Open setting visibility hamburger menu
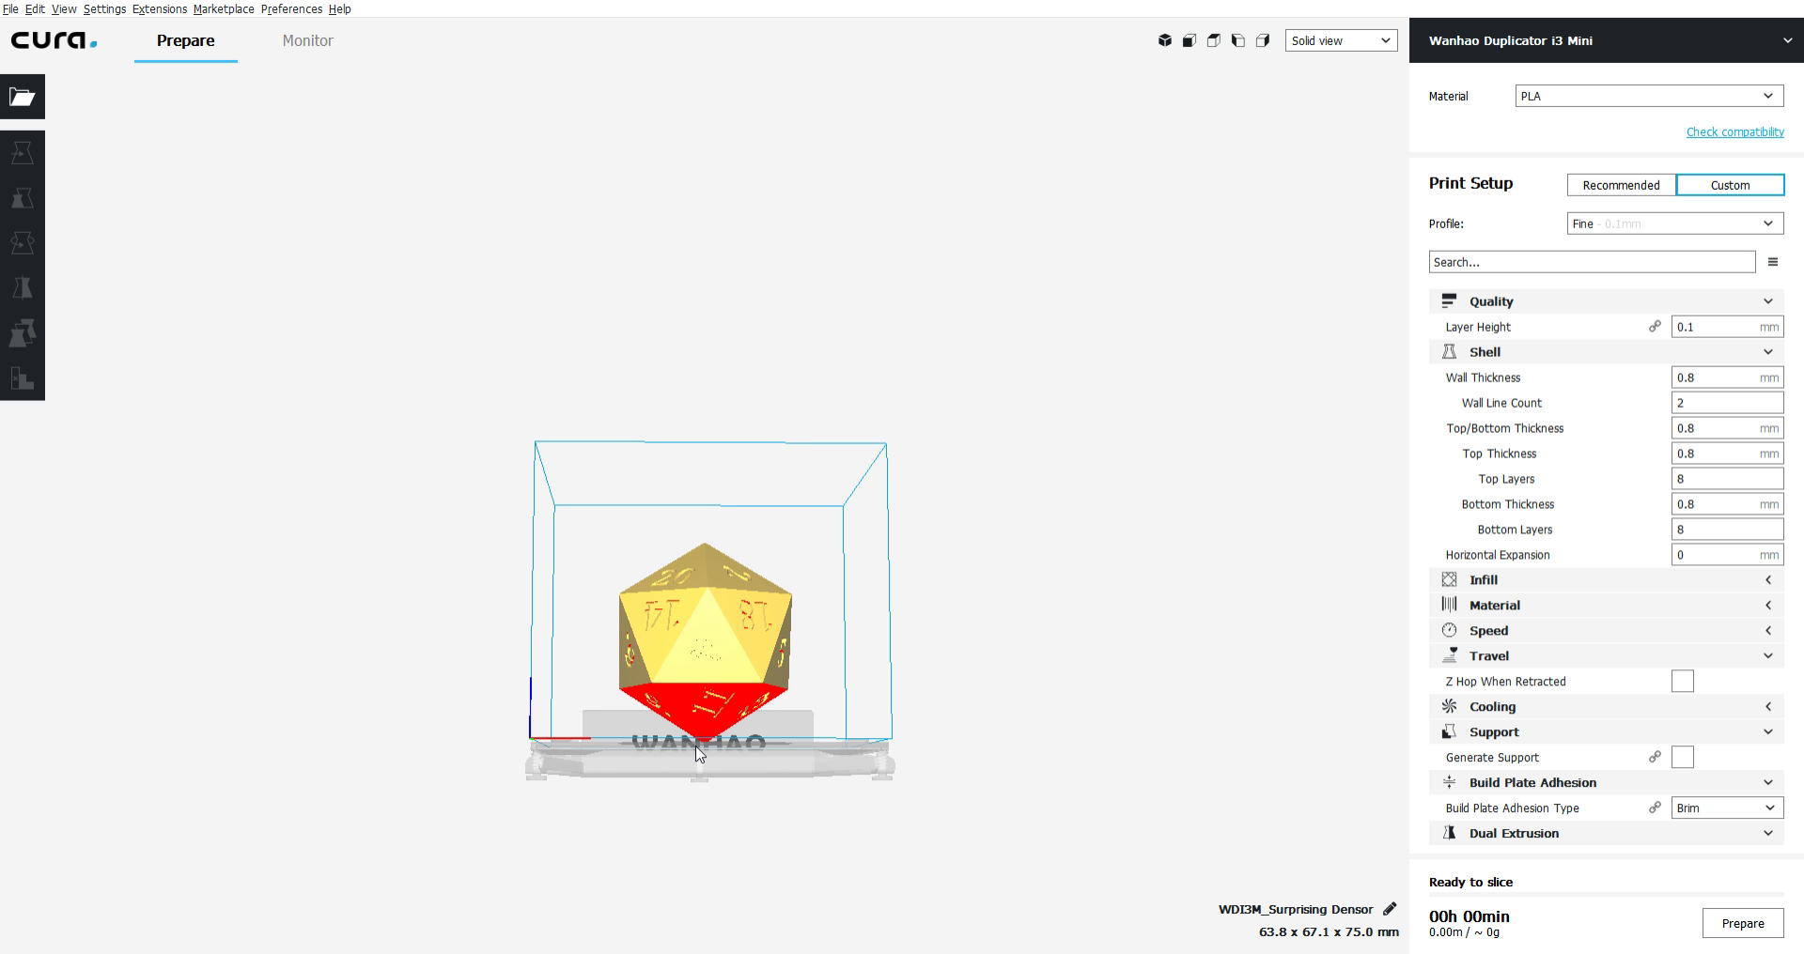 pos(1773,262)
